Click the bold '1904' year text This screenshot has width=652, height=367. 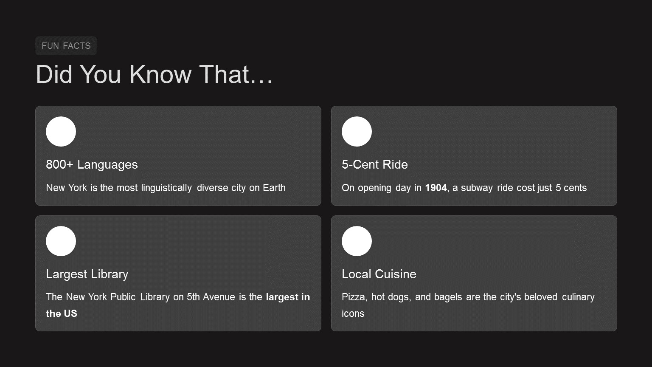[436, 188]
